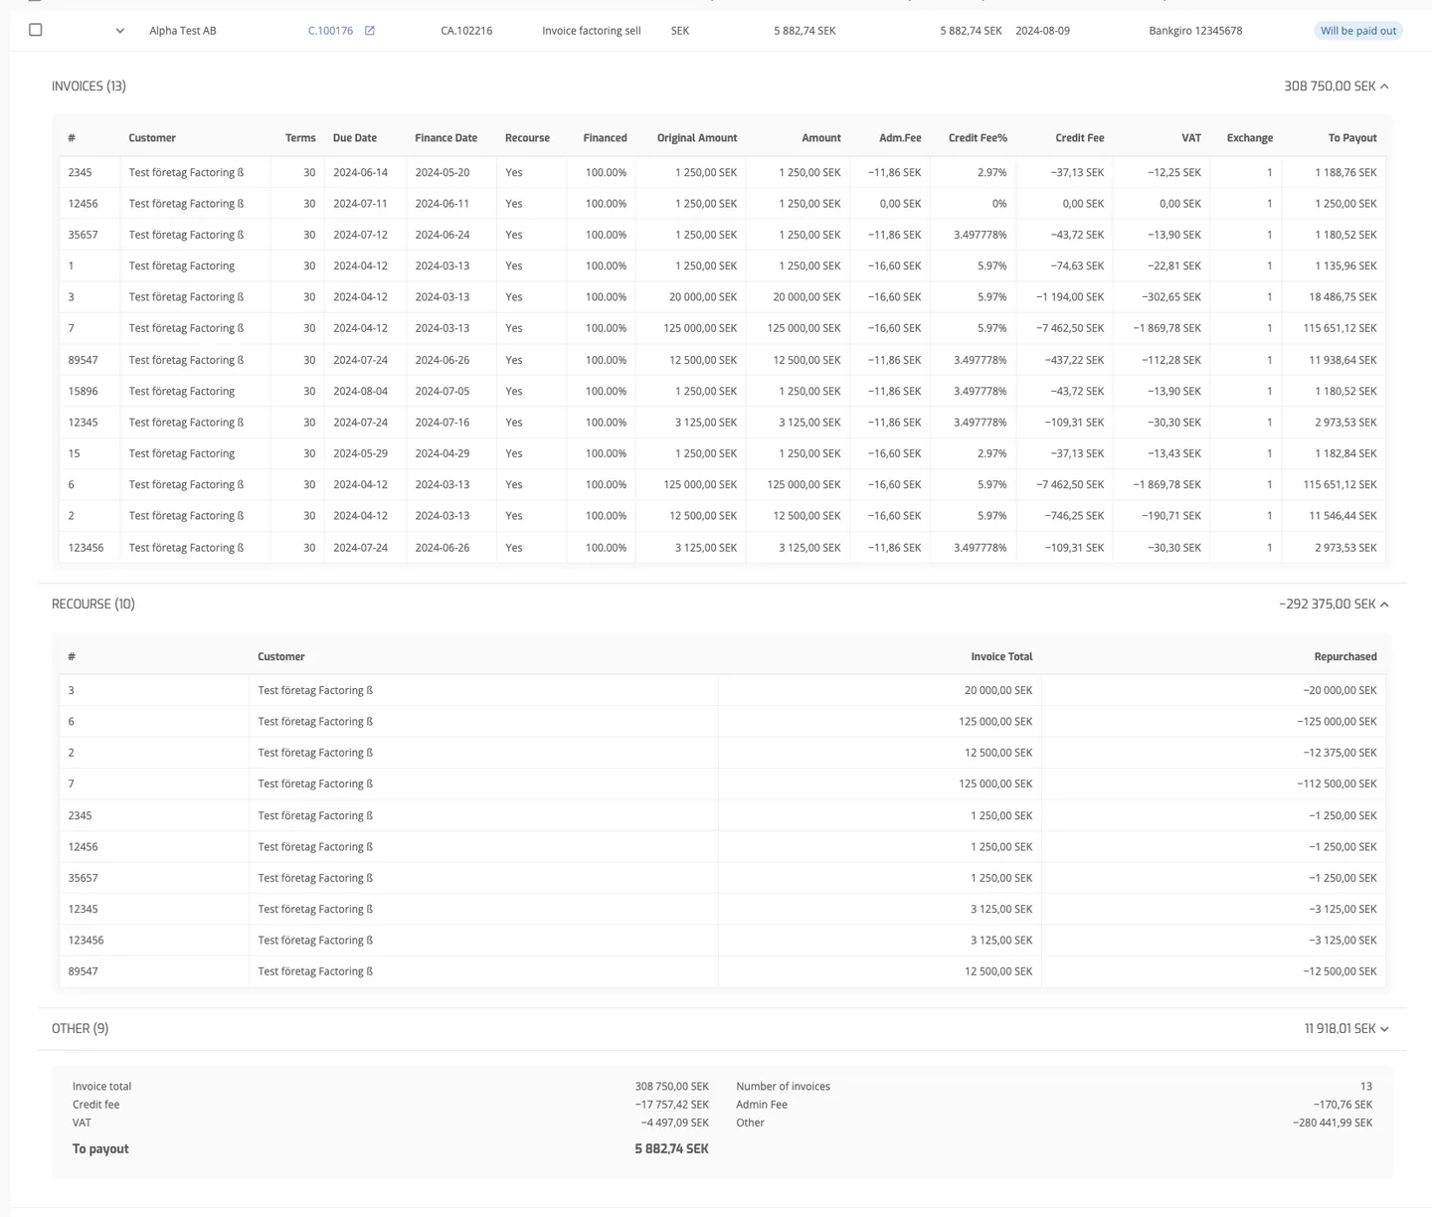Collapse the Invoices section chevron
Screen dimensions: 1432x1217
pos(1385,87)
